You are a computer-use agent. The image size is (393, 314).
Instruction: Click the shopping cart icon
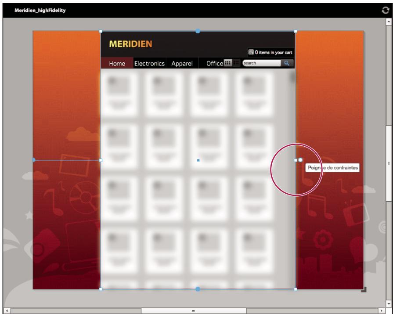tap(251, 52)
